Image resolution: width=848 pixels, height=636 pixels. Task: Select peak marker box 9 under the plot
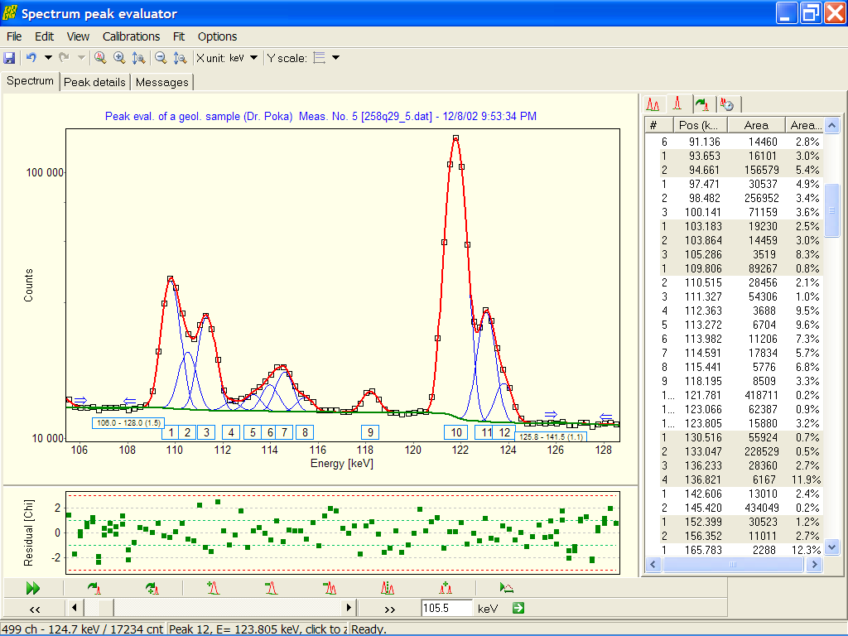(x=370, y=432)
